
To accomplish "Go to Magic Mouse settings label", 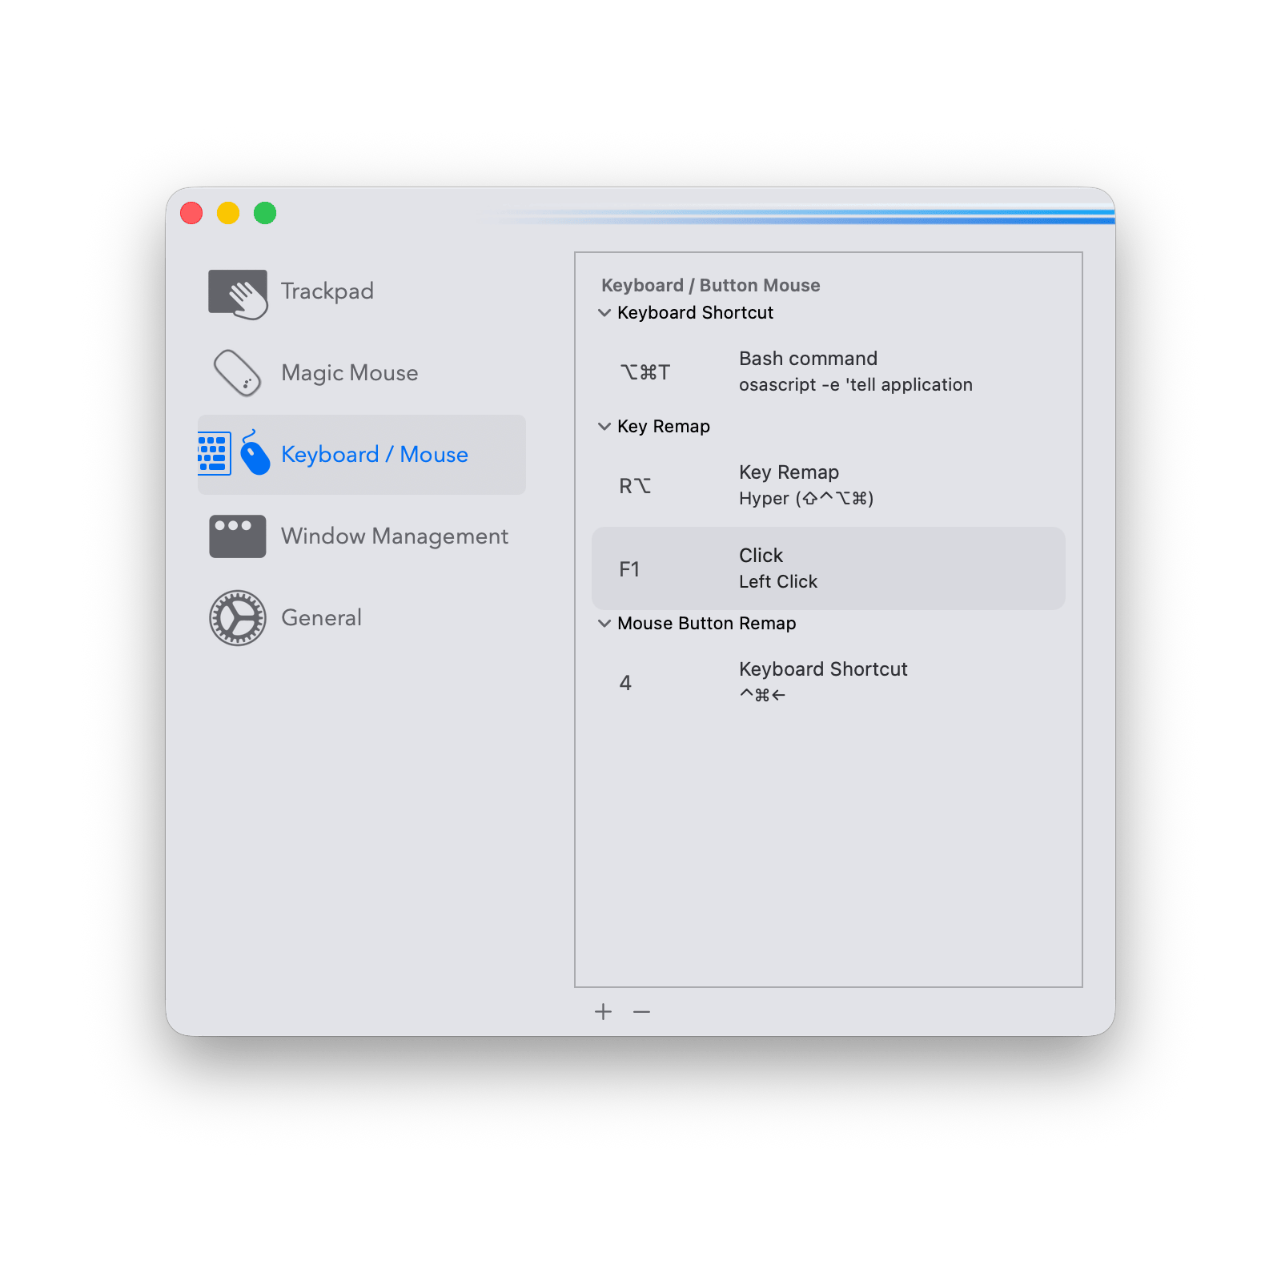I will [349, 373].
